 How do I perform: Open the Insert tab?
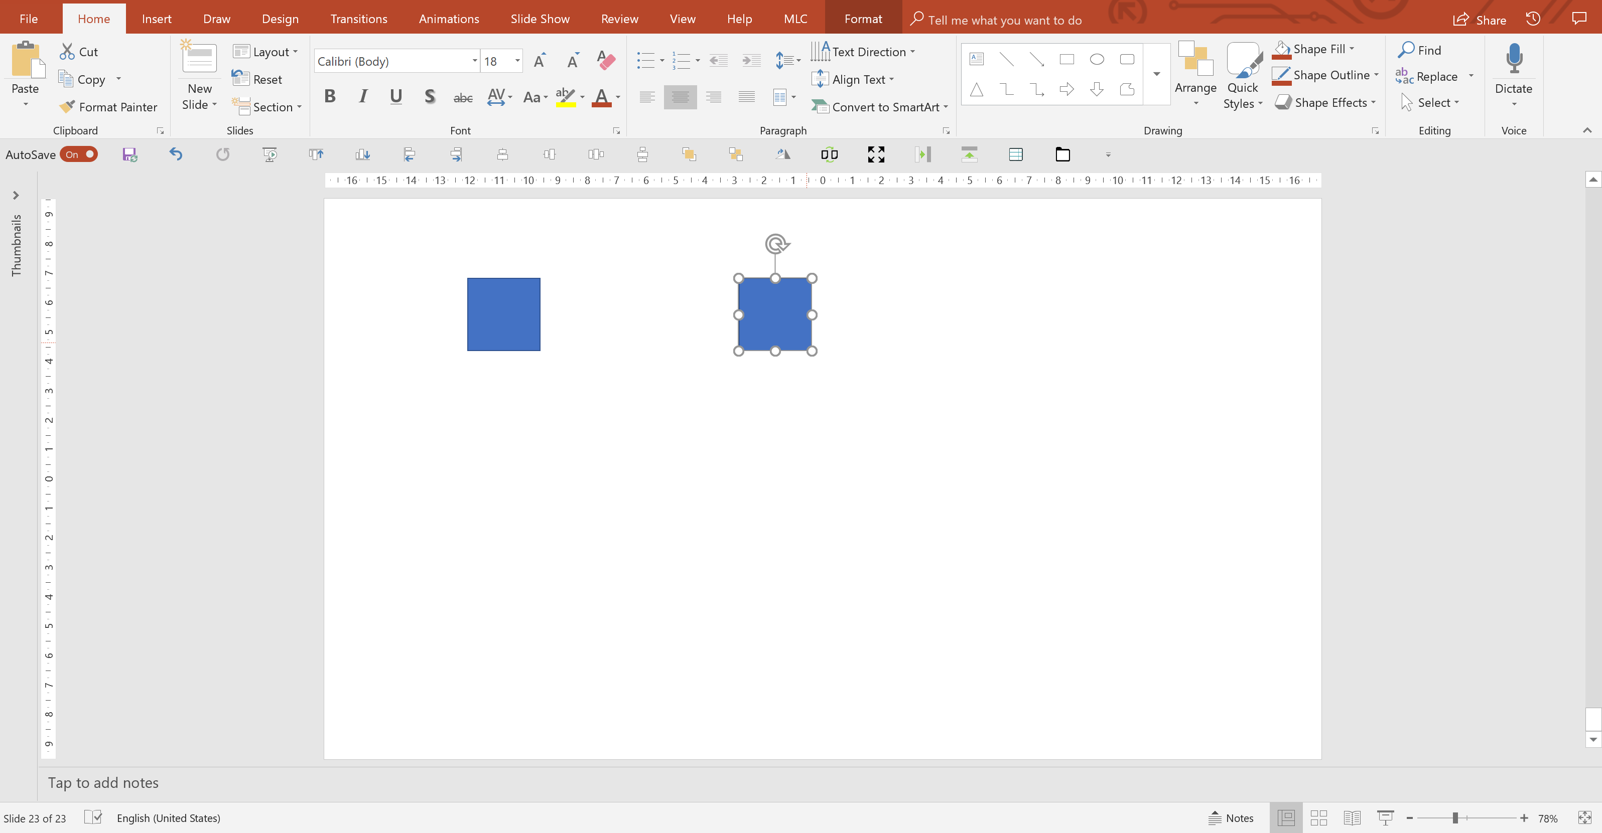pyautogui.click(x=156, y=19)
